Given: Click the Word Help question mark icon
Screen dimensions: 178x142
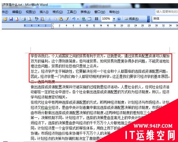Looking at the screenshot, I should coord(119,19).
